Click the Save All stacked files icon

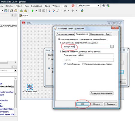[x=11, y=11]
